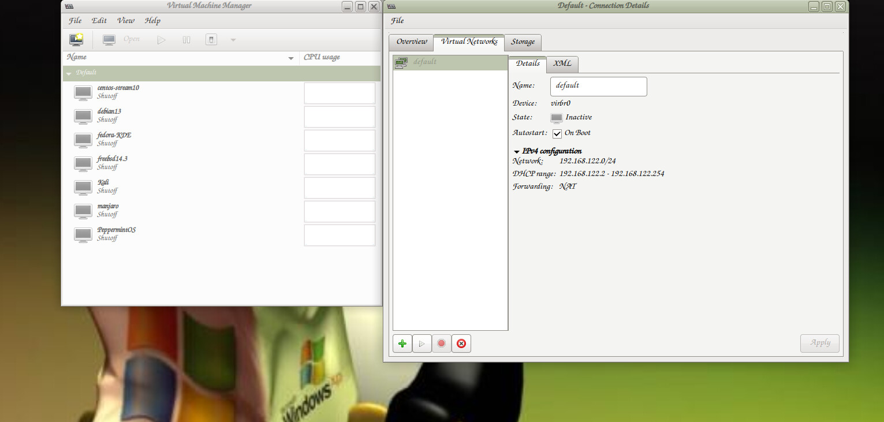
Task: Click the Open console monitor icon
Action: (x=109, y=40)
